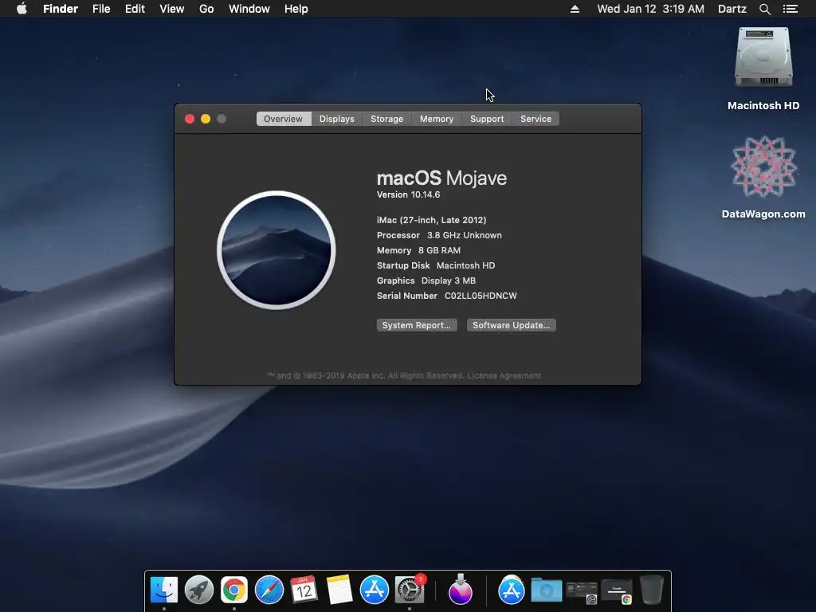Switch to the Service tab

(x=536, y=119)
